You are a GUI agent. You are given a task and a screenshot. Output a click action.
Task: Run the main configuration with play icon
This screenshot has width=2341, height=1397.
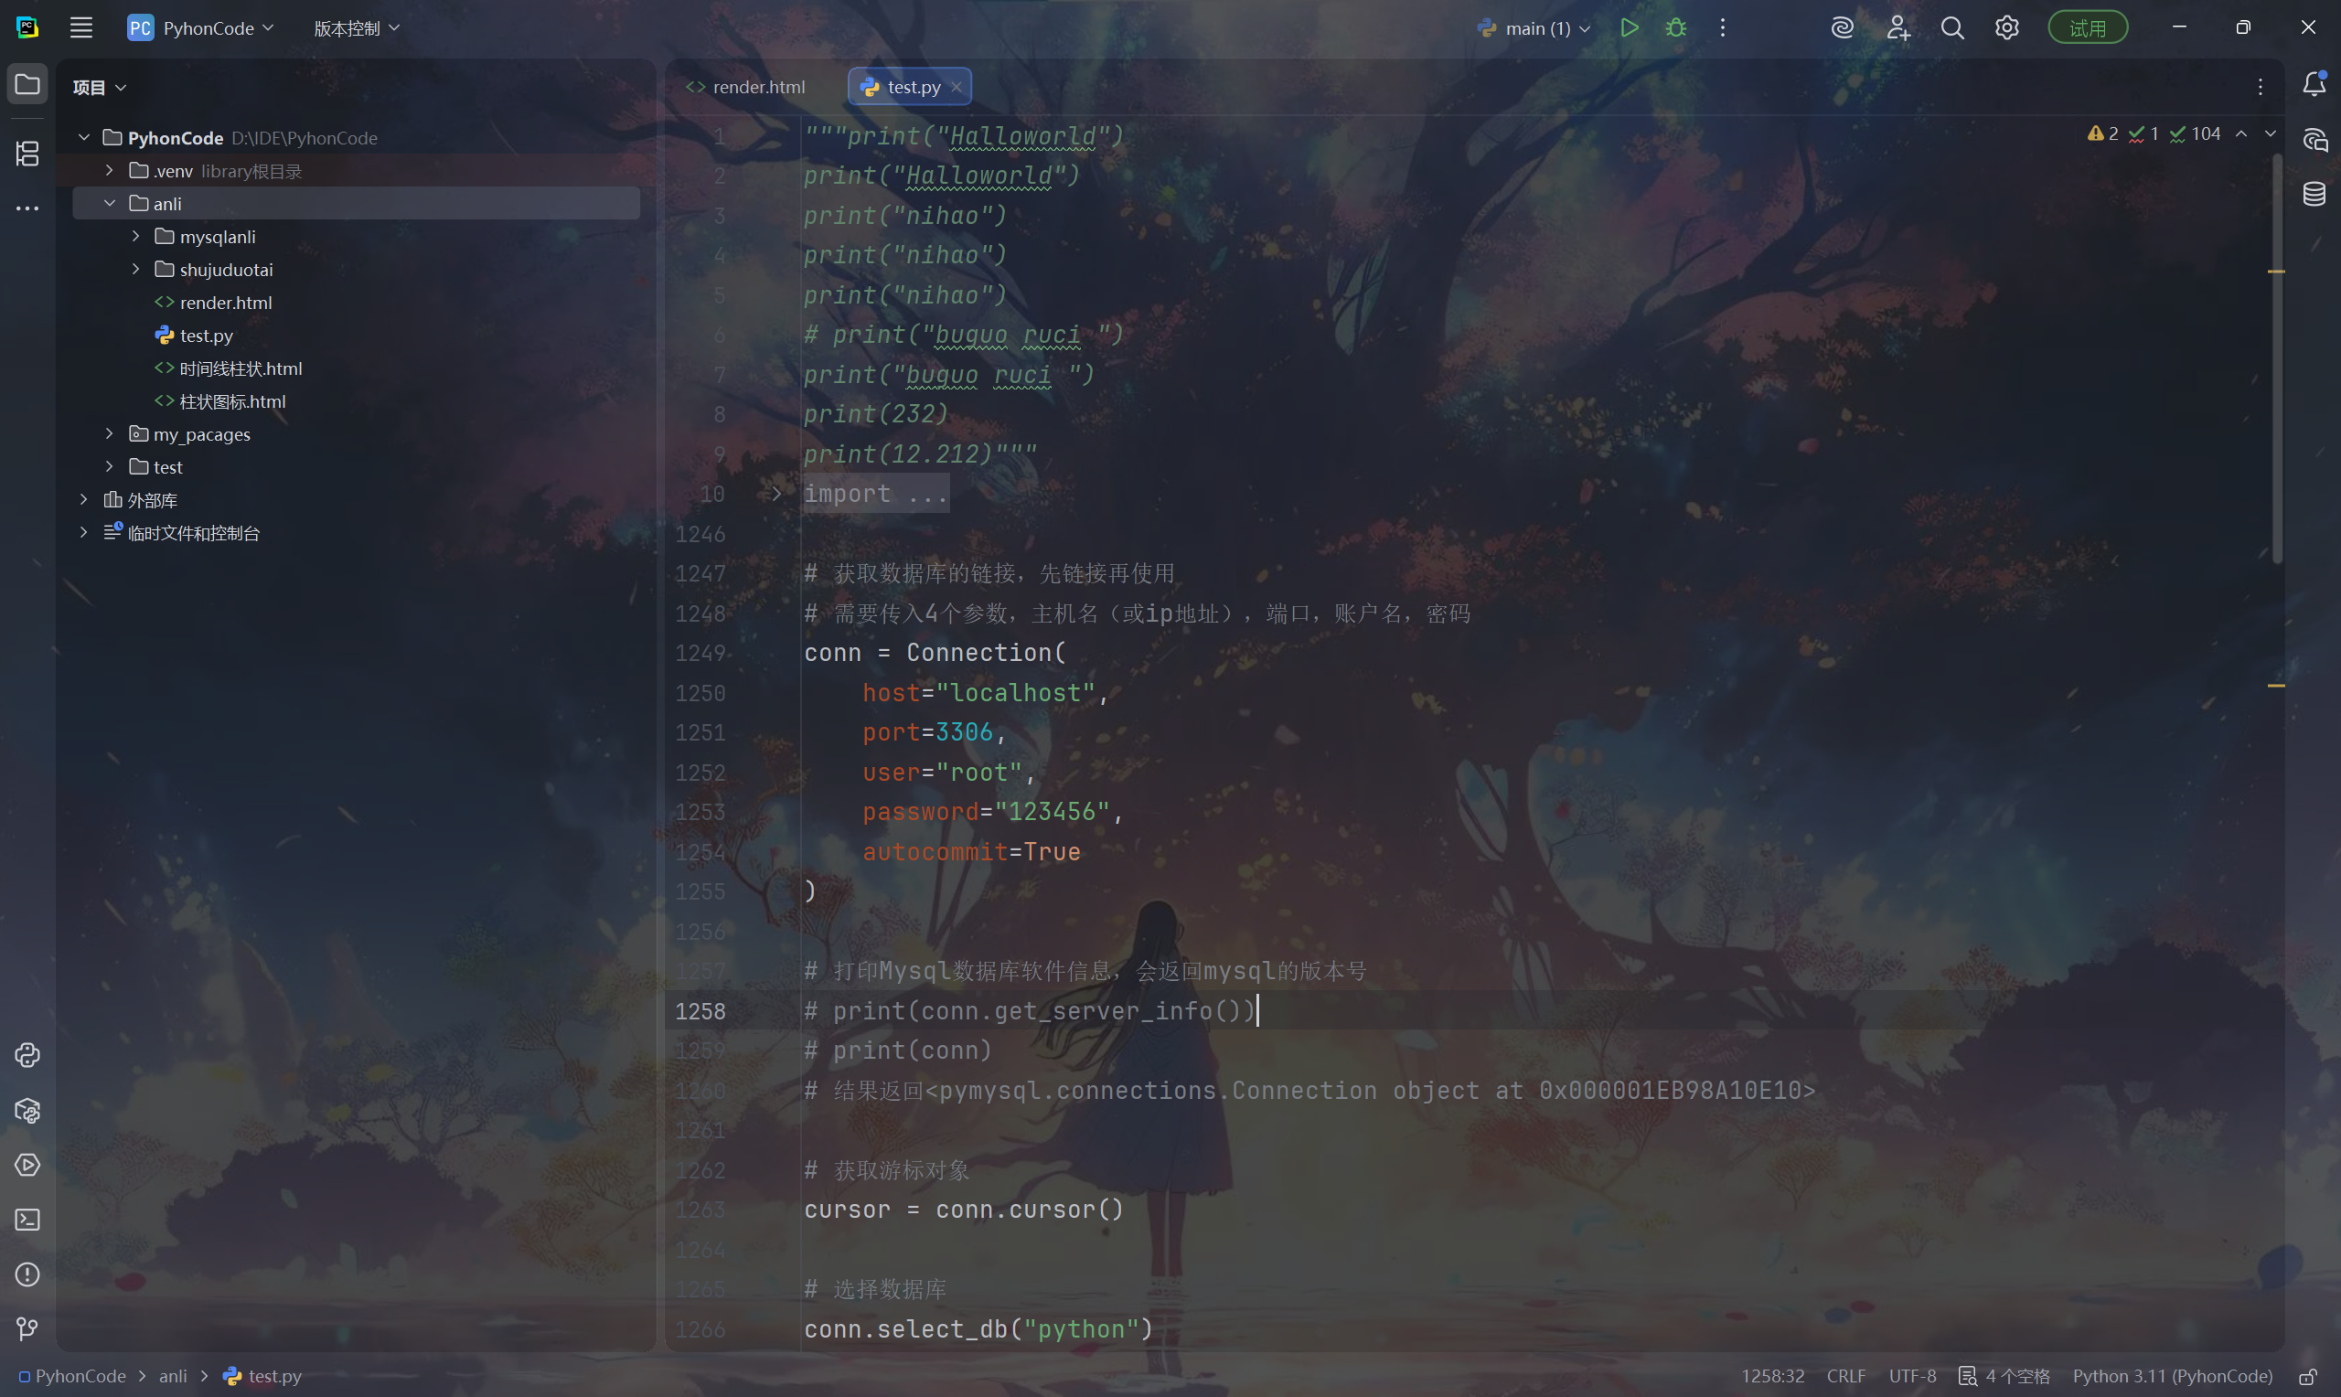(x=1630, y=28)
